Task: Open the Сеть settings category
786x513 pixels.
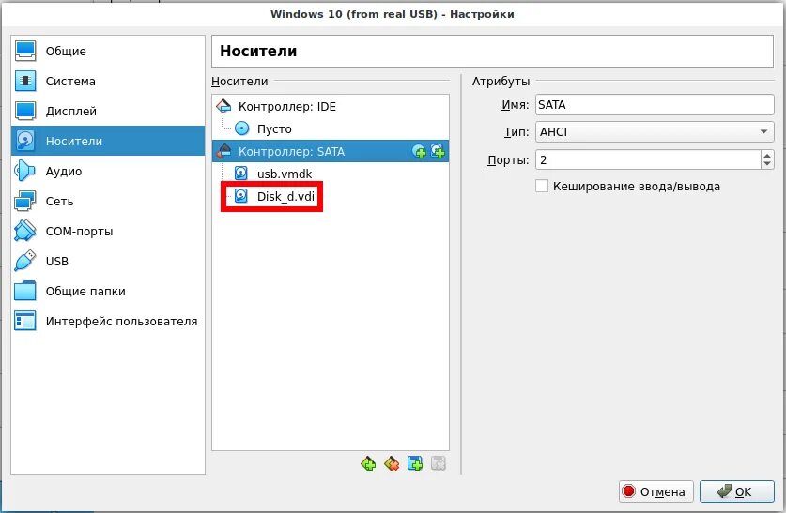Action: tap(108, 202)
